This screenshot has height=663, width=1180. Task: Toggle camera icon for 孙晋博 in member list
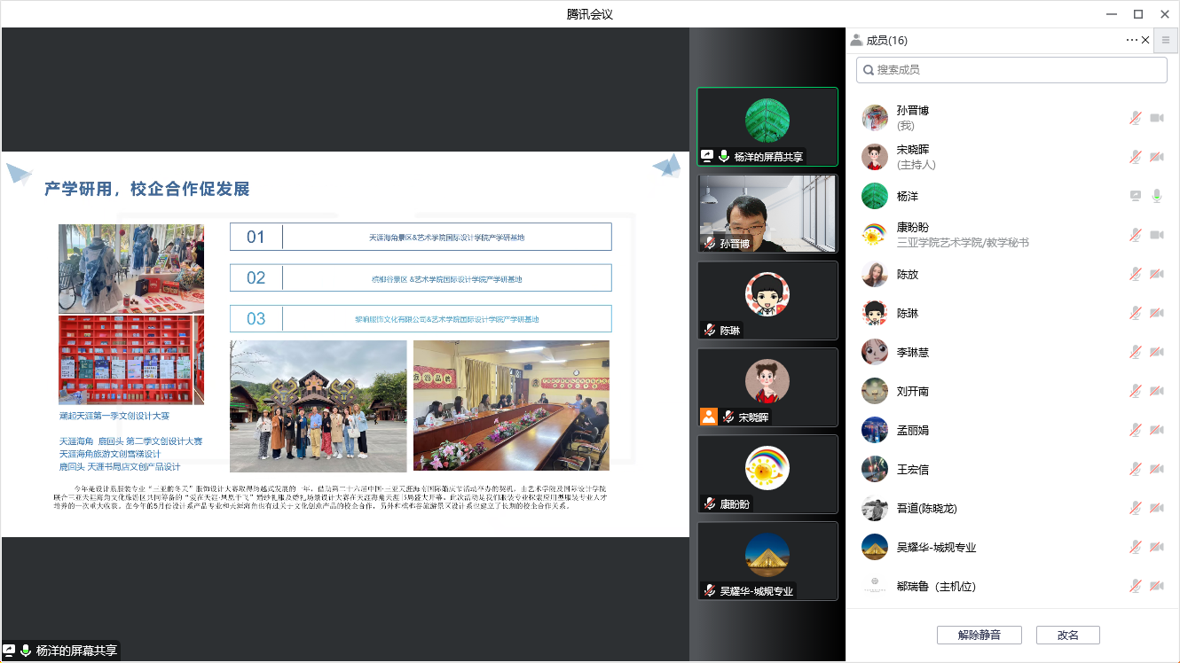[x=1156, y=118]
